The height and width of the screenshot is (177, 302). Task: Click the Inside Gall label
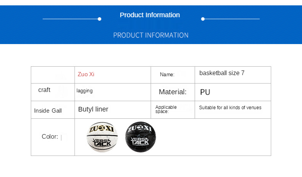click(x=47, y=111)
